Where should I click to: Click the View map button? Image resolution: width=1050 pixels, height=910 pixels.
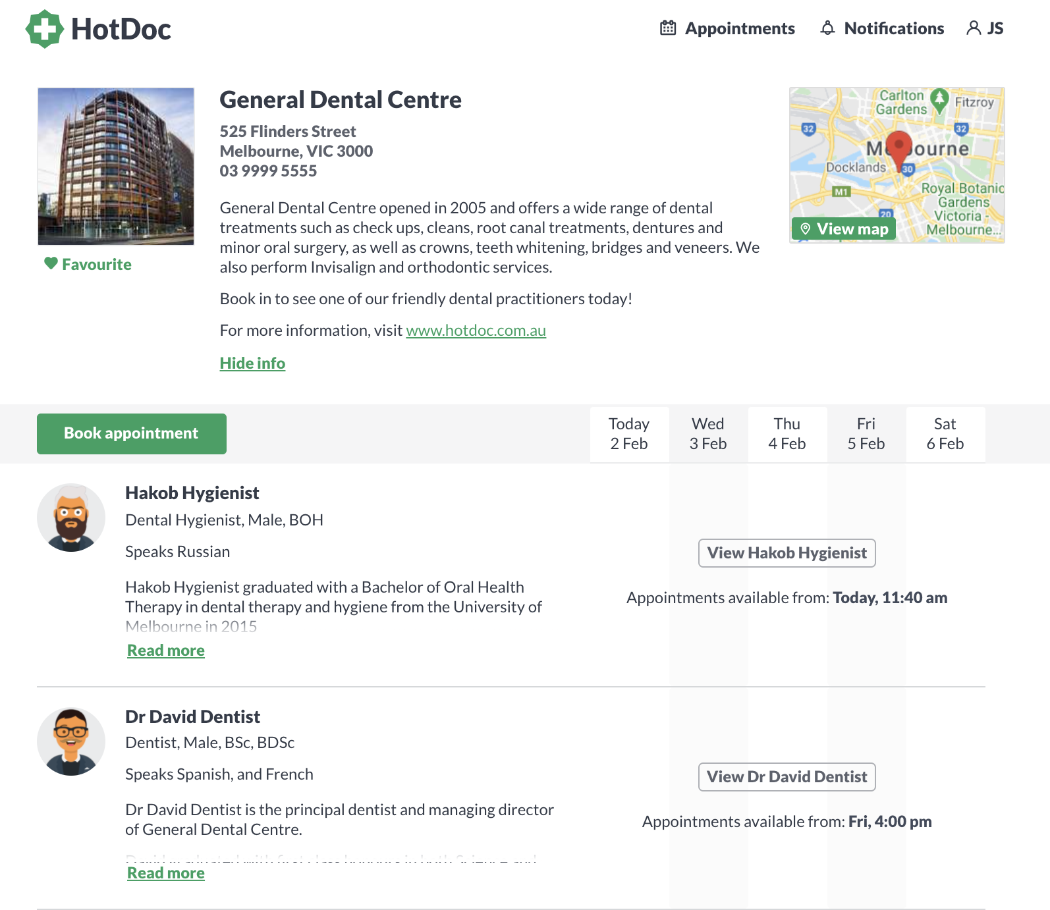tap(844, 228)
